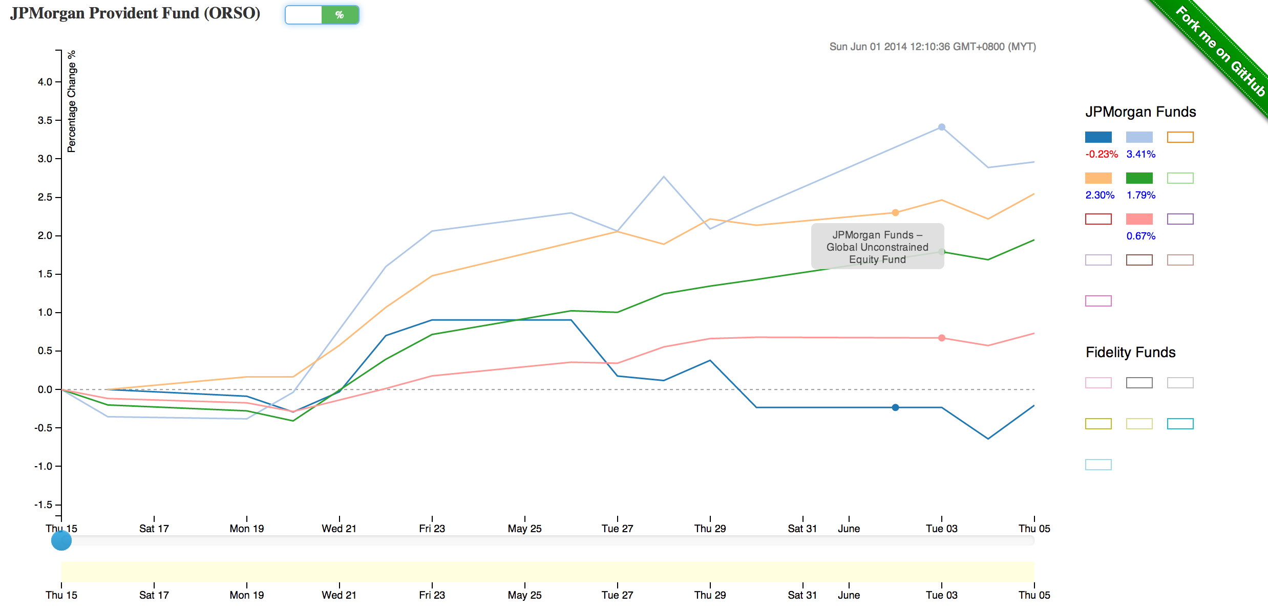Select the pink data point marker
The height and width of the screenshot is (612, 1268).
click(x=942, y=338)
